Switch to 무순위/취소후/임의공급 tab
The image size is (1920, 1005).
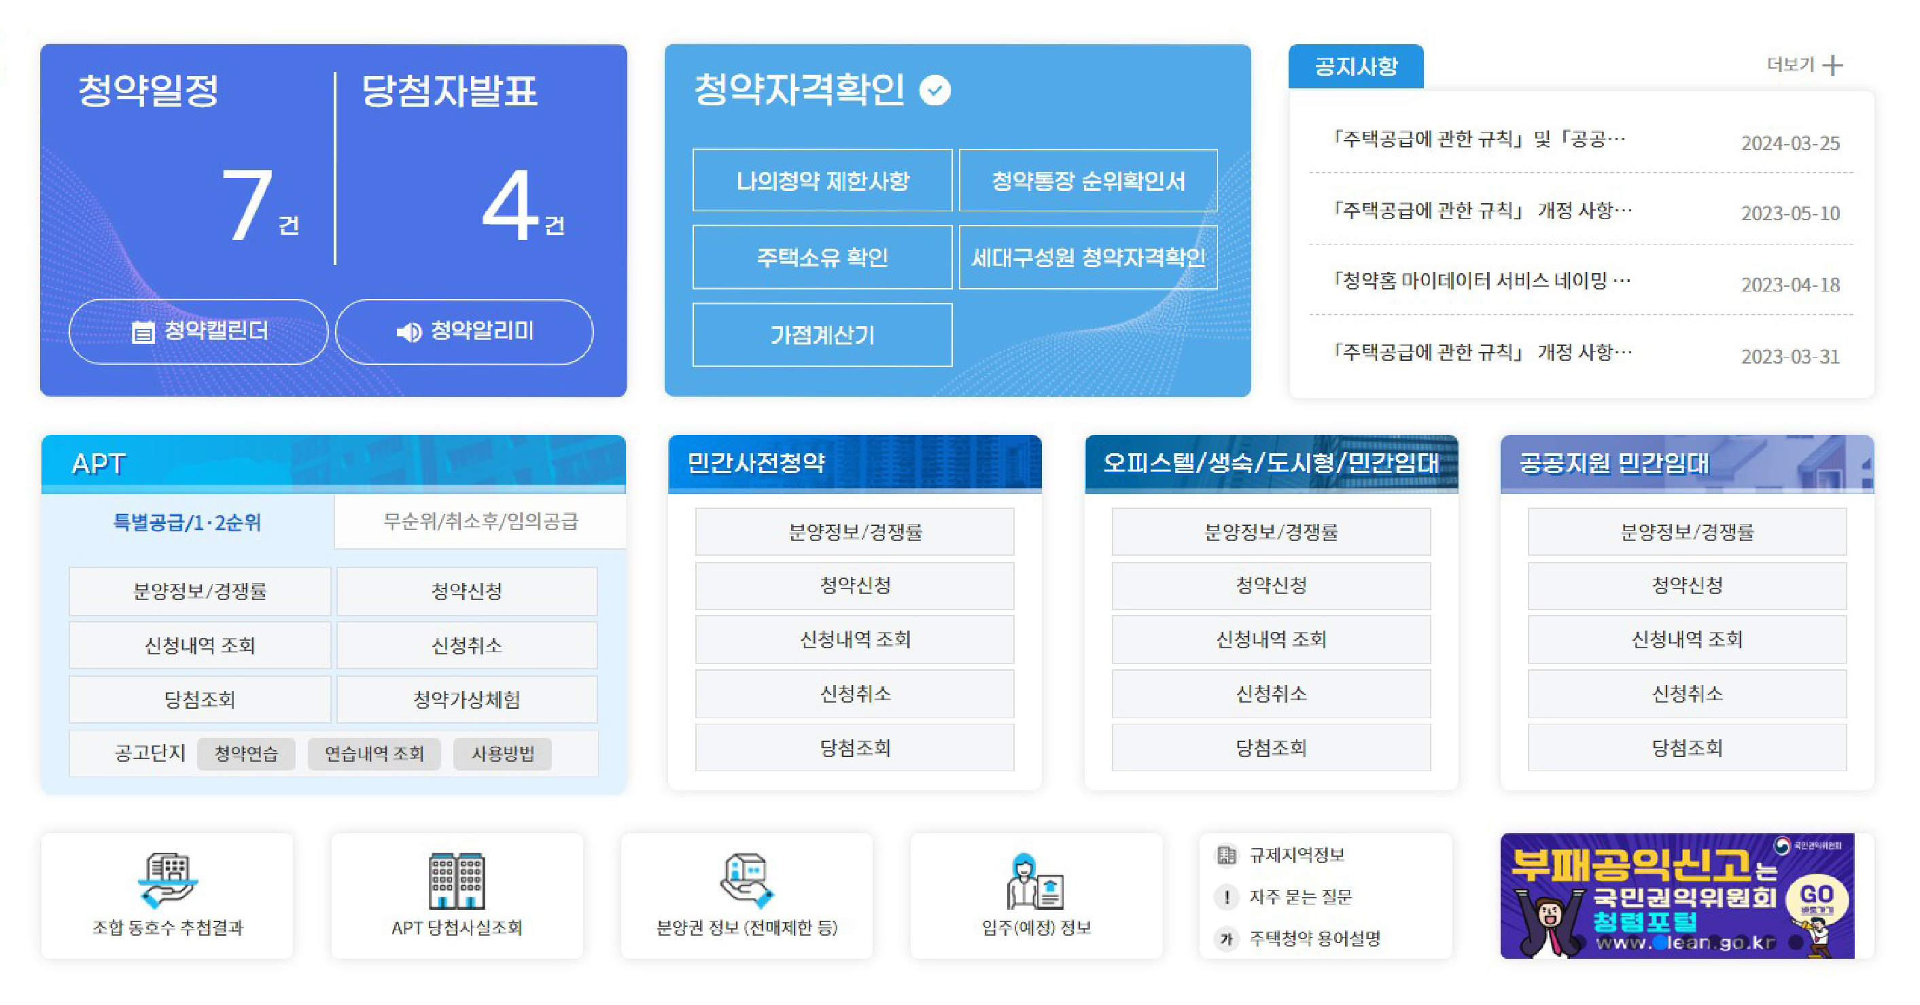point(481,521)
